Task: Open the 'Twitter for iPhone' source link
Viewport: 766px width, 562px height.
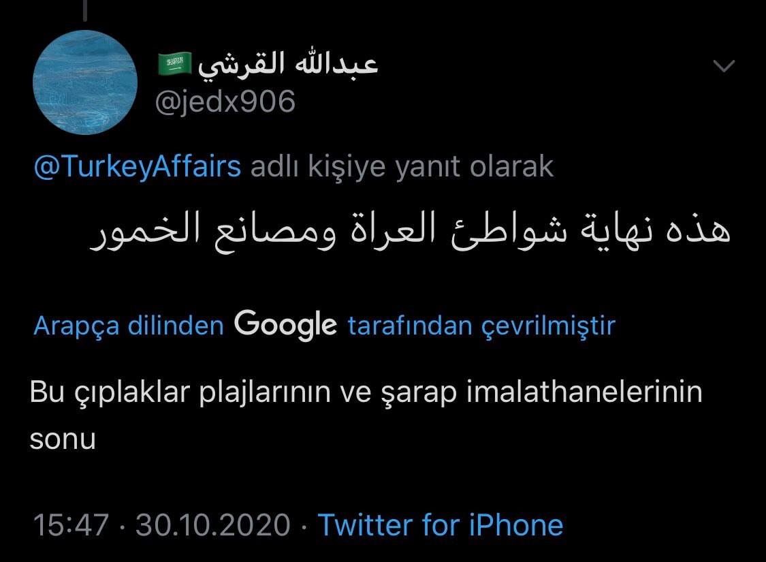Action: 441,525
